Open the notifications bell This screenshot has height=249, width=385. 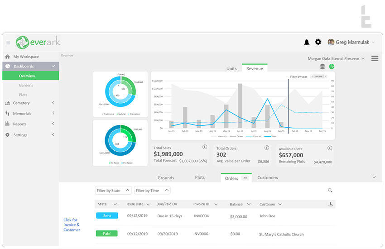[x=307, y=42]
